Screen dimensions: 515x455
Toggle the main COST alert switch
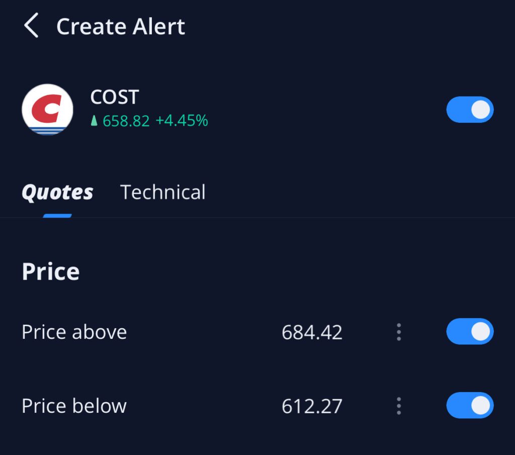point(470,110)
